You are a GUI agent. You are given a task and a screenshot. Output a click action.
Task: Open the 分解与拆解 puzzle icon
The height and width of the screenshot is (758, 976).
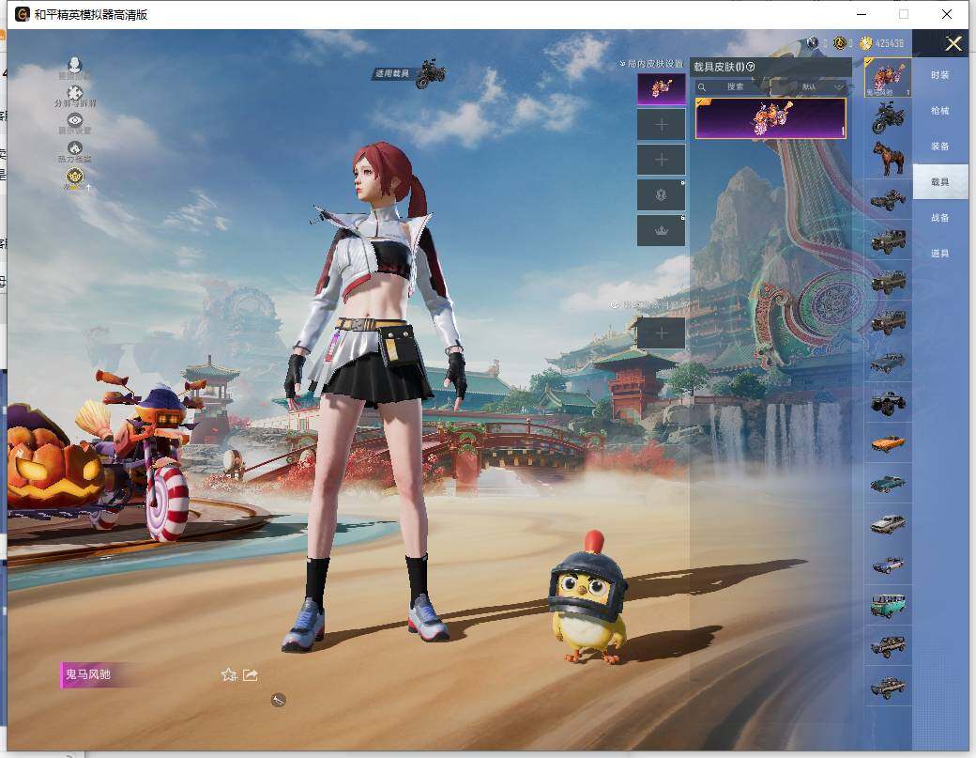(x=75, y=93)
